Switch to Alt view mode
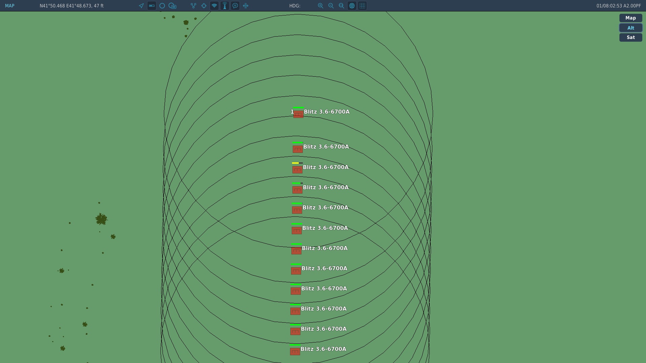 coord(631,28)
